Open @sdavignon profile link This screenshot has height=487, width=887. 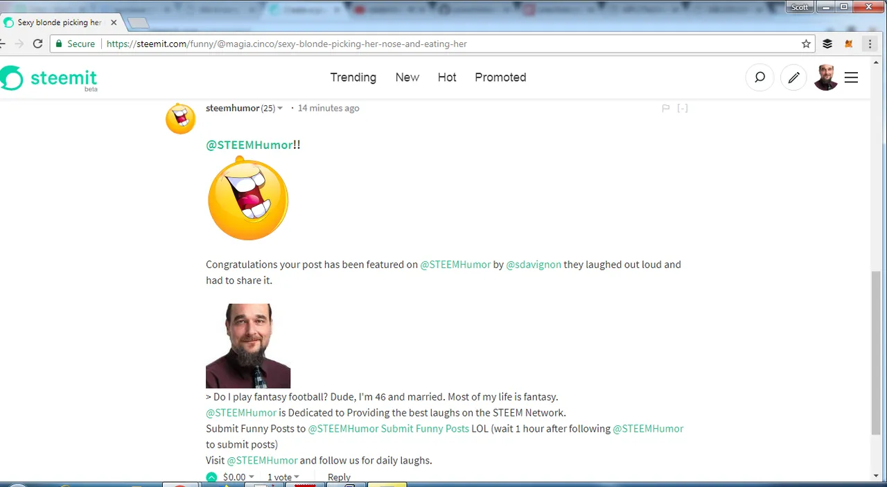click(534, 265)
